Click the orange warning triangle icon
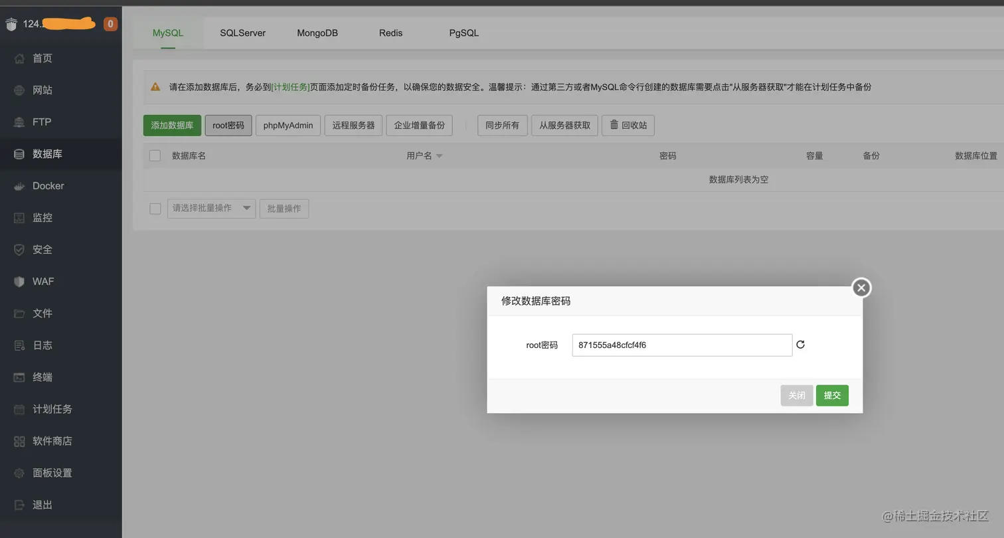 click(155, 86)
